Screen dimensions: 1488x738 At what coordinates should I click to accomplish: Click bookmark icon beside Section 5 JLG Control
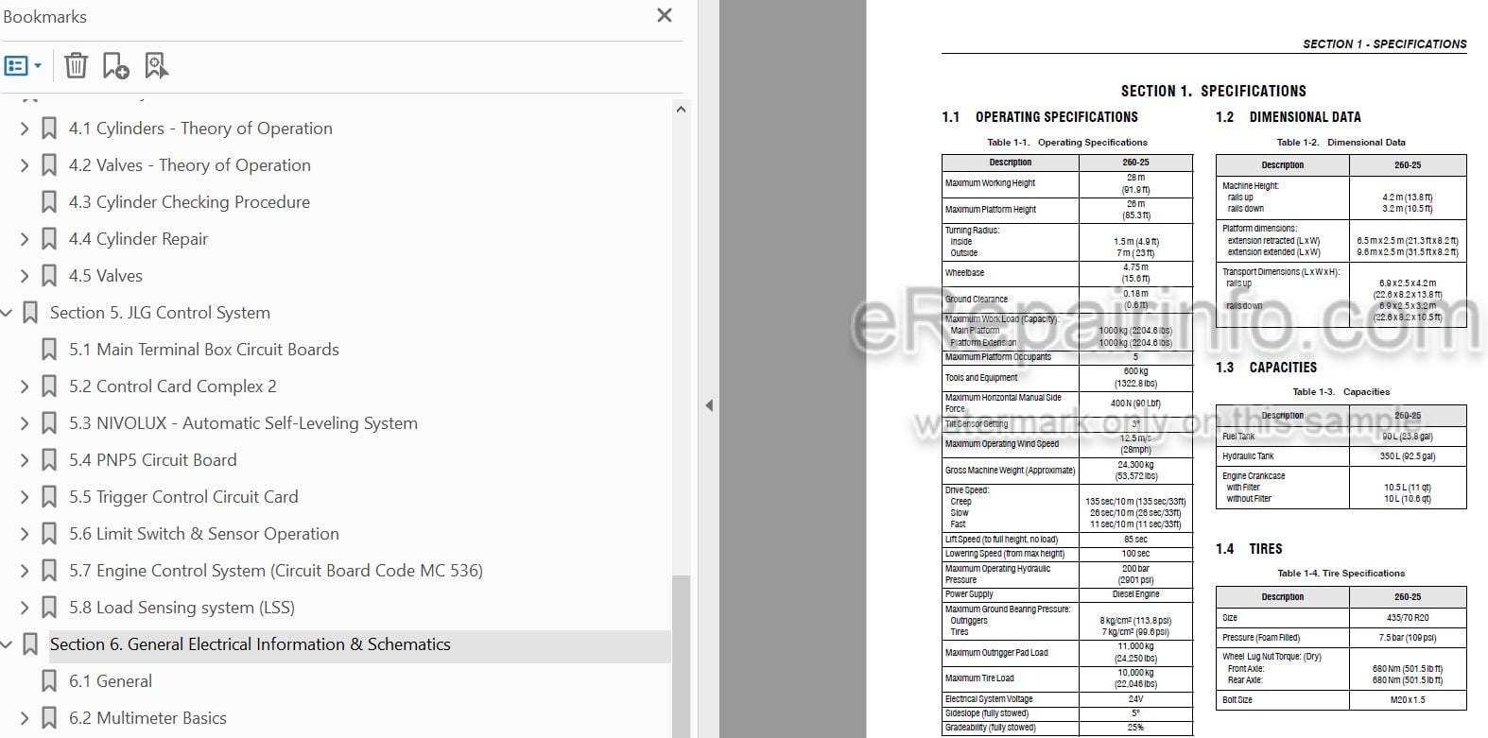[x=30, y=313]
